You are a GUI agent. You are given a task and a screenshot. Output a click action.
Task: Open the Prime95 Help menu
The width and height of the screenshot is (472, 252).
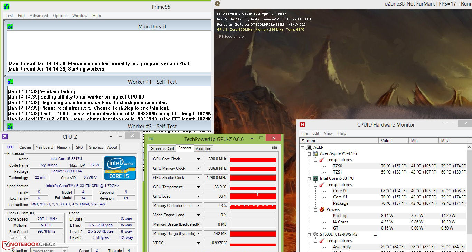click(96, 16)
